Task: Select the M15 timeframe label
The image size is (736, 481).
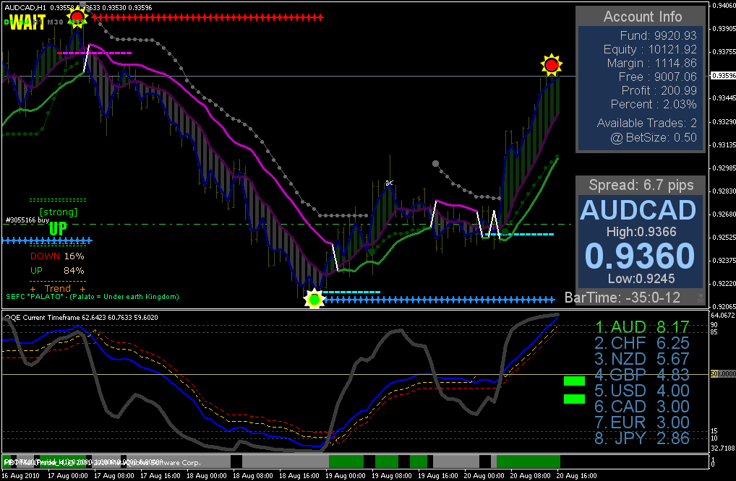Action: pos(77,22)
